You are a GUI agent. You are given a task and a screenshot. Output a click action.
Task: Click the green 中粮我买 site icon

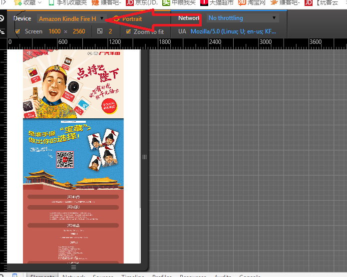(x=166, y=2)
